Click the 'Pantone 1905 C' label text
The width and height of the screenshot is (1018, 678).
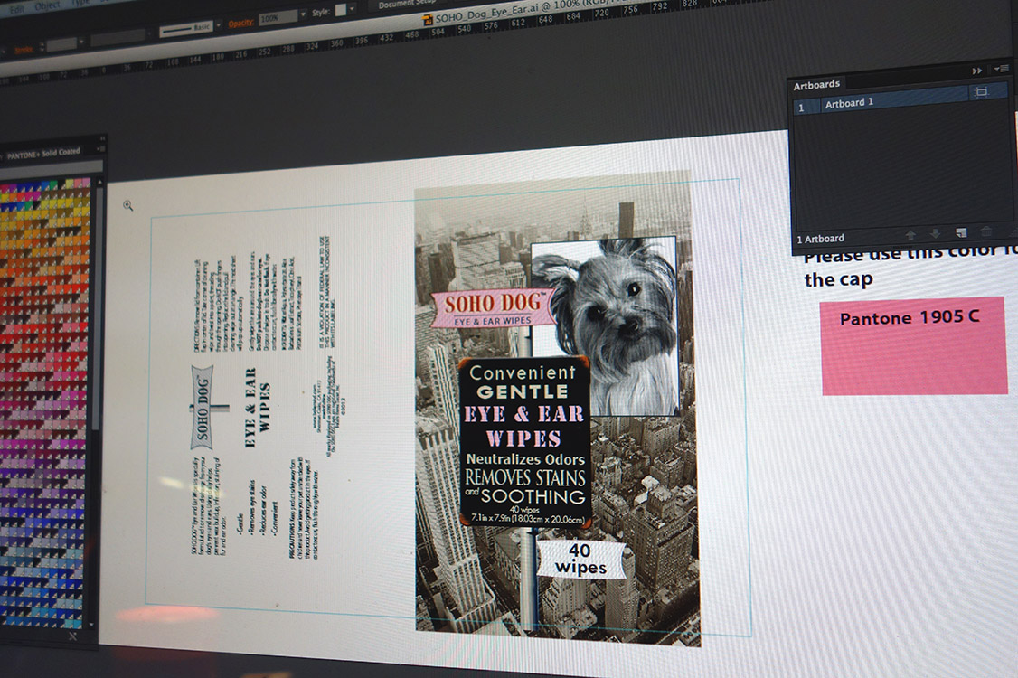pos(909,317)
